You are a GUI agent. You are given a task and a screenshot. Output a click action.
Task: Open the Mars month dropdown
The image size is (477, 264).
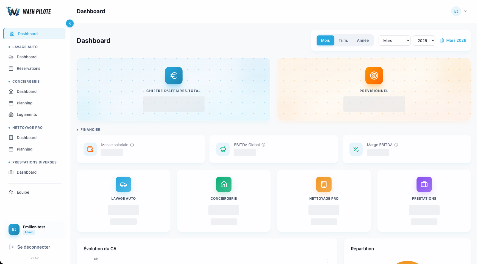tap(395, 41)
